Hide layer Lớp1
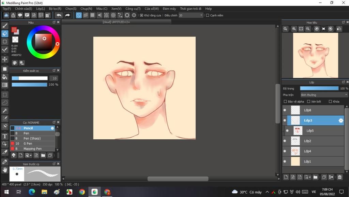The width and height of the screenshot is (349, 197). [285, 161]
